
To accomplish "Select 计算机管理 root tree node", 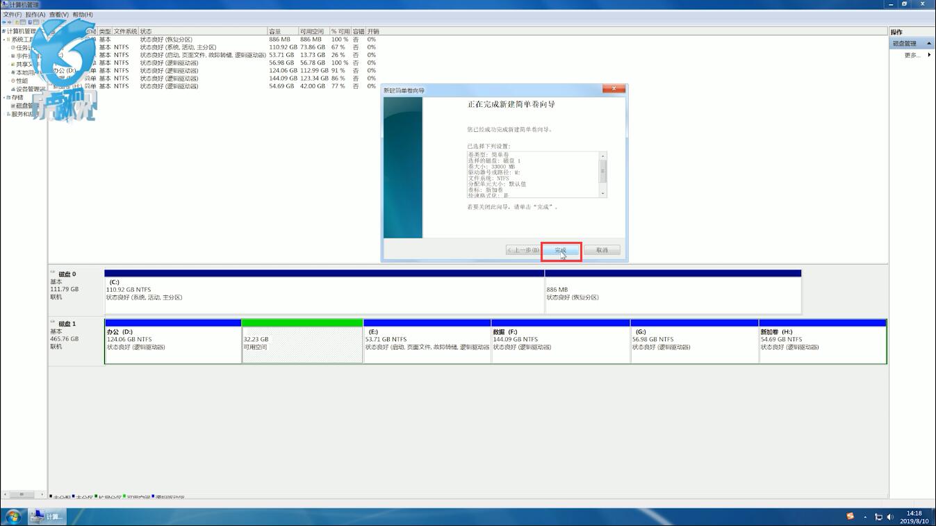I will pyautogui.click(x=21, y=31).
